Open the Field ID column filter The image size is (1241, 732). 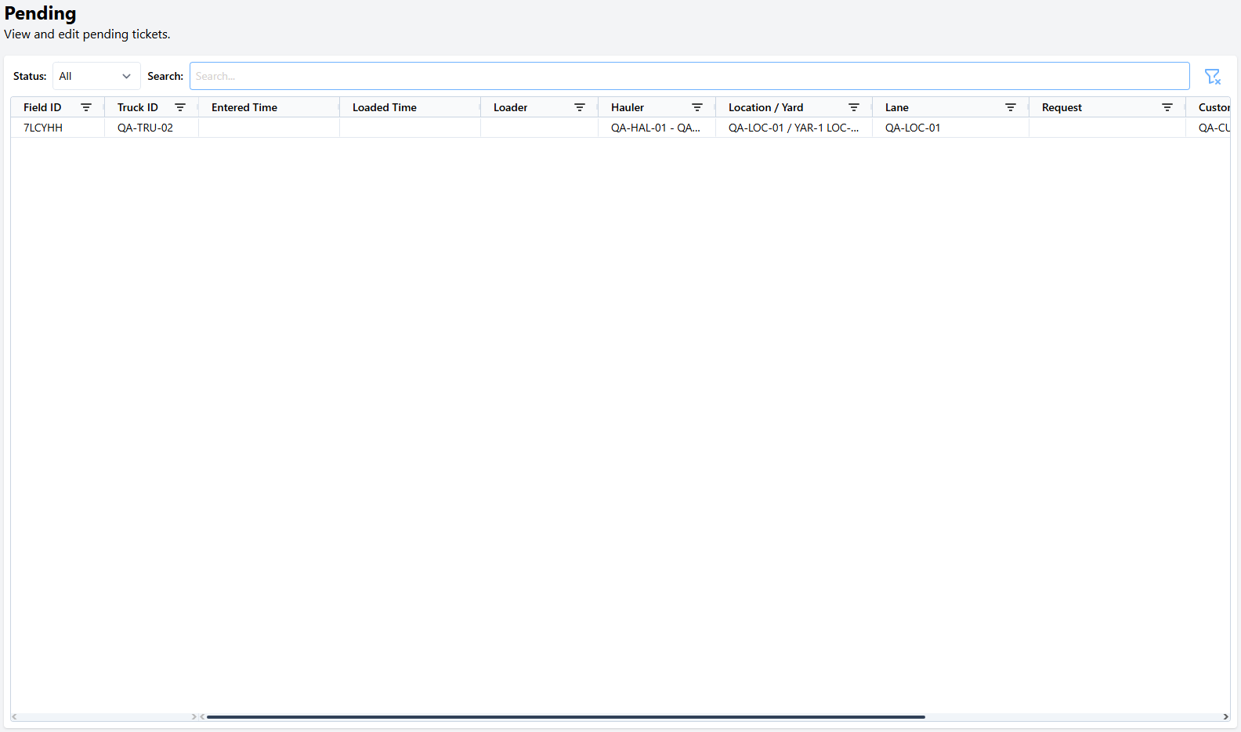(86, 107)
